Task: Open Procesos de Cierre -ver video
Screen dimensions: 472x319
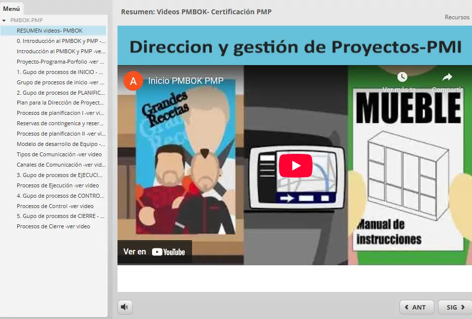Action: pos(53,226)
